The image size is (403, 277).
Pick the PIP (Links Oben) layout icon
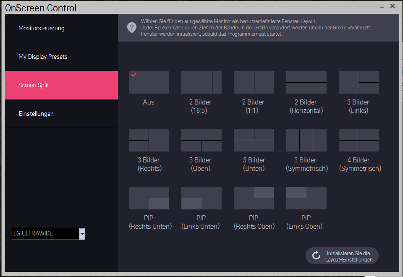click(x=306, y=198)
